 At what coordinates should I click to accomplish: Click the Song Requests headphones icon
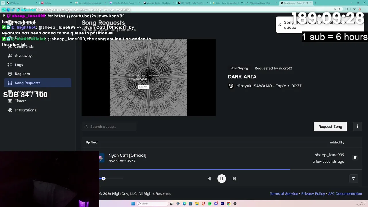pyautogui.click(x=10, y=83)
